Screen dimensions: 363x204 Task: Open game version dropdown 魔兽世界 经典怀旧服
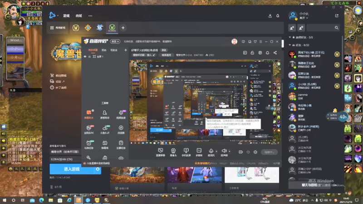65,152
